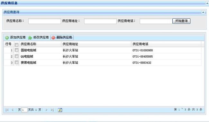The image size is (209, 122).
Task: Toggle the select-all header checkbox
Action: pos(16,44)
